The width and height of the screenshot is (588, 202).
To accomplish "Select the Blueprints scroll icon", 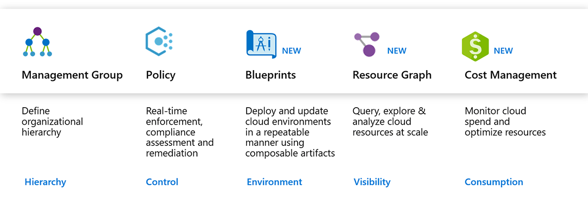I will 262,44.
